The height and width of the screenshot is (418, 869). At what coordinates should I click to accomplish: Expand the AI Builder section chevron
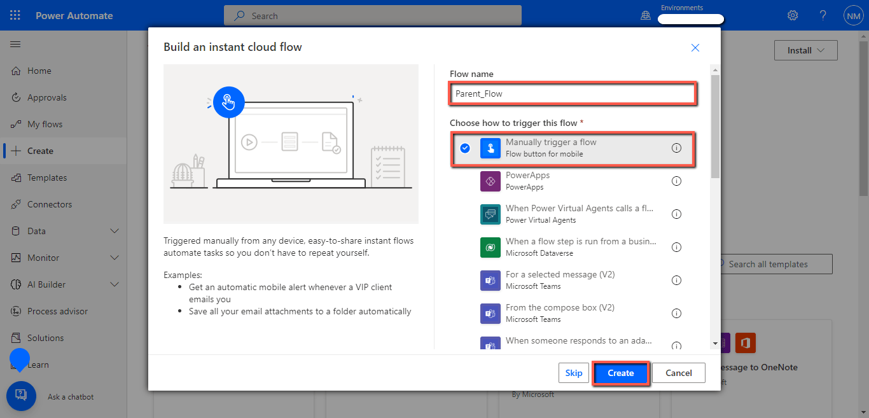point(115,284)
